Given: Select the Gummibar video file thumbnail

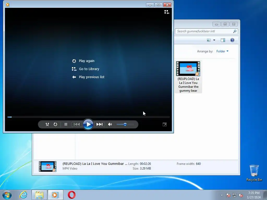Looking at the screenshot, I should pyautogui.click(x=188, y=68).
